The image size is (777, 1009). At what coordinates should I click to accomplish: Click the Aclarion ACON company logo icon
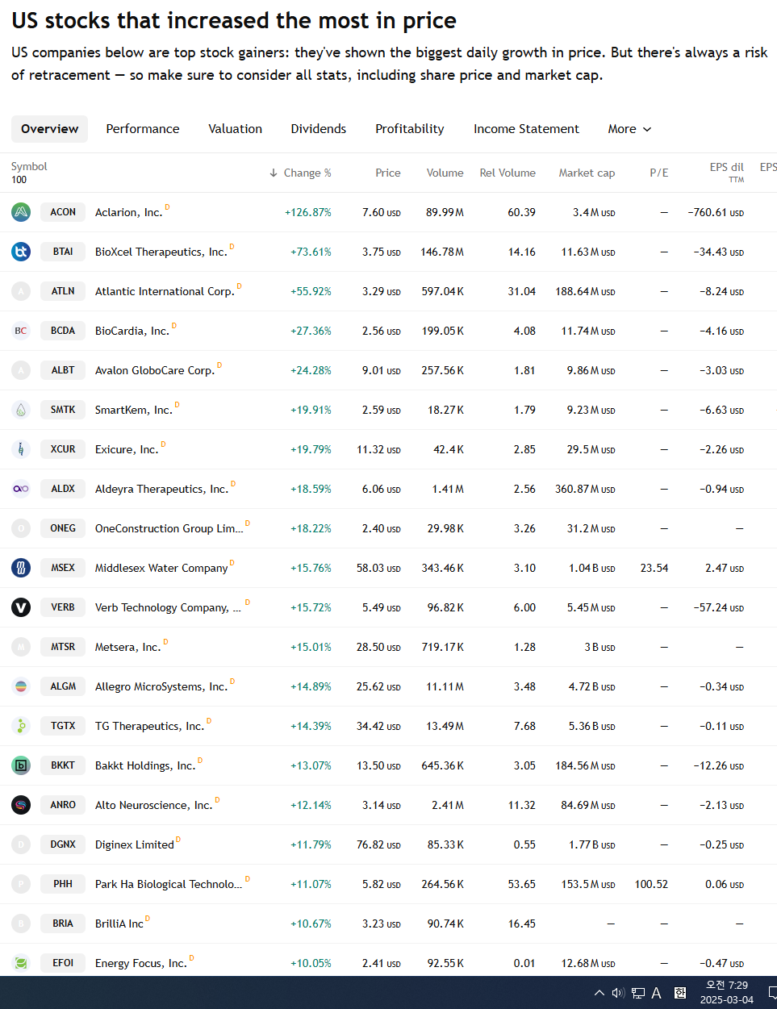click(x=21, y=212)
